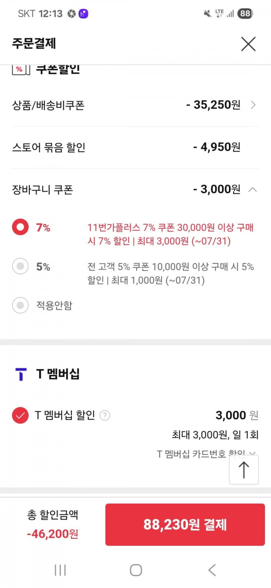271x588 pixels.
Task: Tap the scroll-to-top arrow button
Action: tap(244, 470)
